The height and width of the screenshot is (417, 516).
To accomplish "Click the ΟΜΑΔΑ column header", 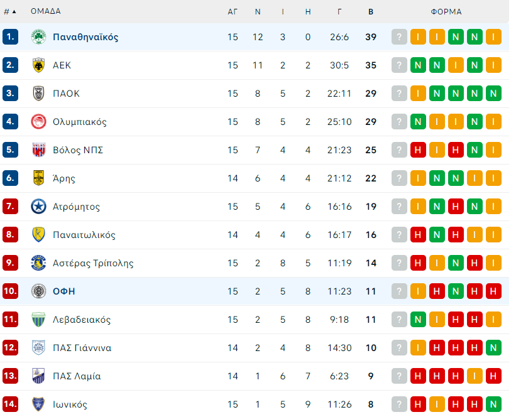I will 46,11.
